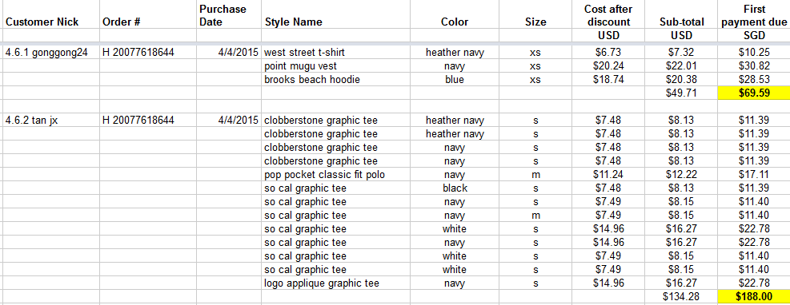Select size m in pop pocket polo row

(x=535, y=175)
